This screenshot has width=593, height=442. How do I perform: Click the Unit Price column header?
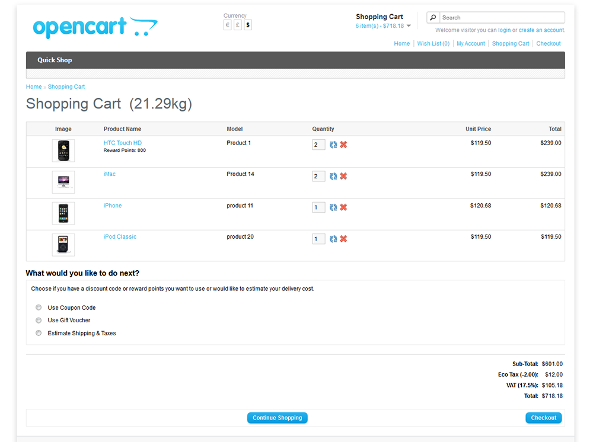478,129
